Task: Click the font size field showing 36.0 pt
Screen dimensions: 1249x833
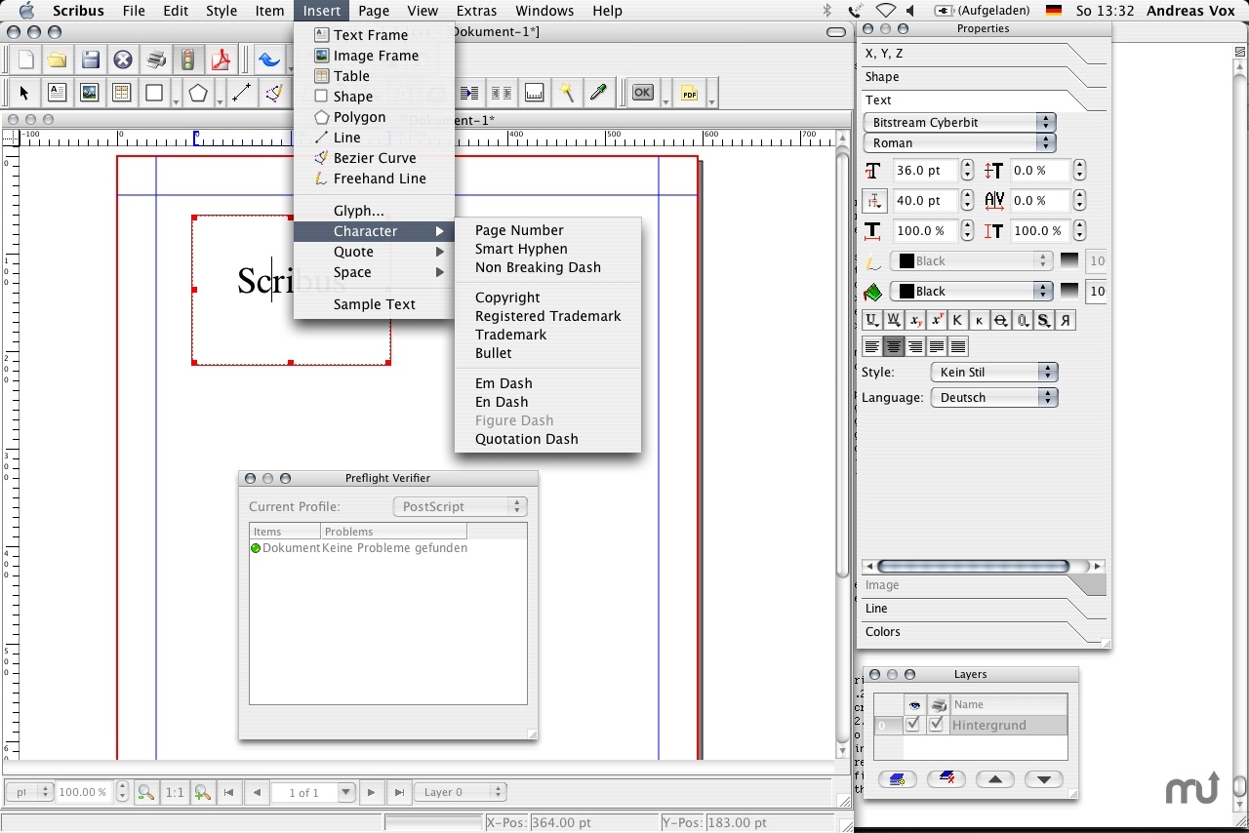Action: pyautogui.click(x=924, y=171)
